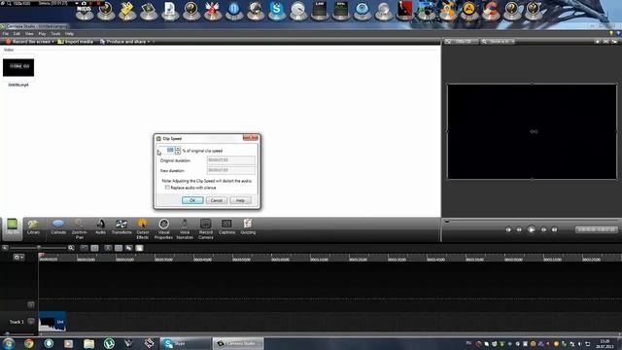
Task: Click the preview playback seek bar
Action: coord(532,221)
